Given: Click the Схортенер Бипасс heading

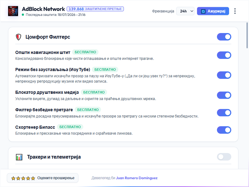Looking at the screenshot, I should point(35,127).
